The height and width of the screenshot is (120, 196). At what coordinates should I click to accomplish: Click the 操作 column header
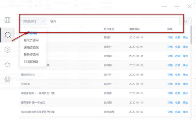click(x=170, y=29)
